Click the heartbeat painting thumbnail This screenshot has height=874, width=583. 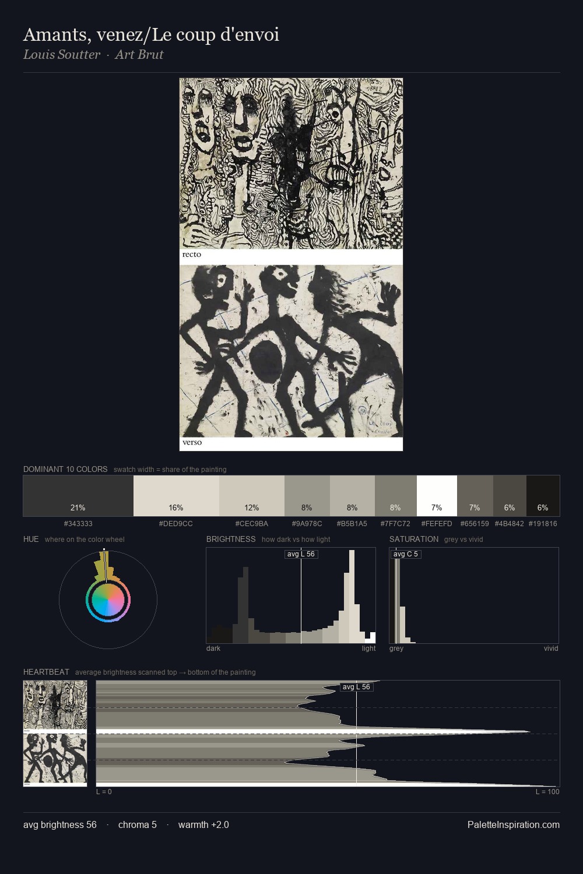tap(55, 734)
